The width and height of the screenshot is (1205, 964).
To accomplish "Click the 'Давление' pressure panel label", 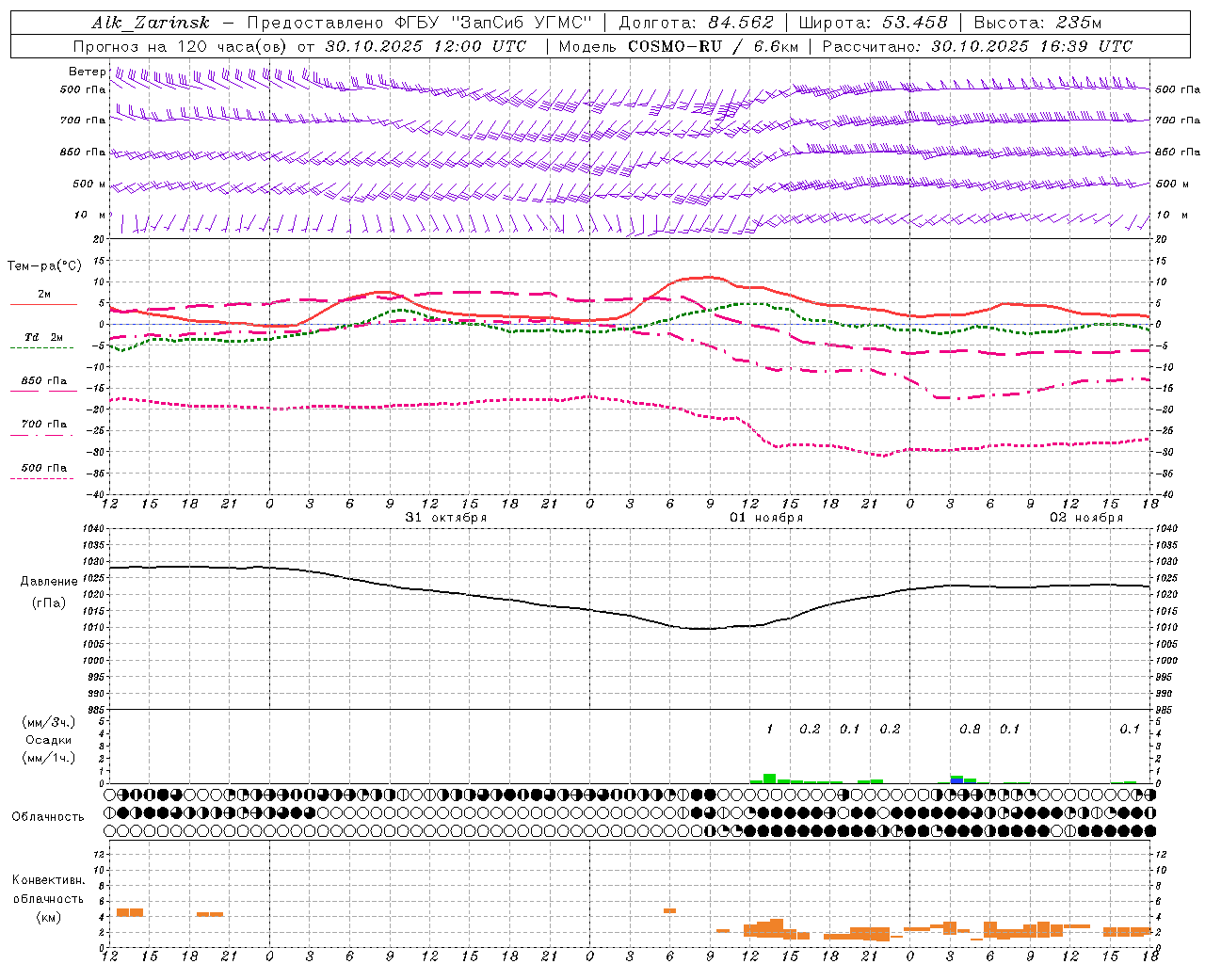I will (49, 582).
